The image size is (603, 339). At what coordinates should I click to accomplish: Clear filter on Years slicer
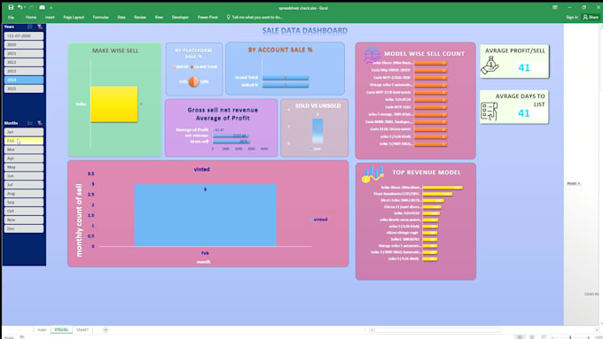pyautogui.click(x=40, y=27)
